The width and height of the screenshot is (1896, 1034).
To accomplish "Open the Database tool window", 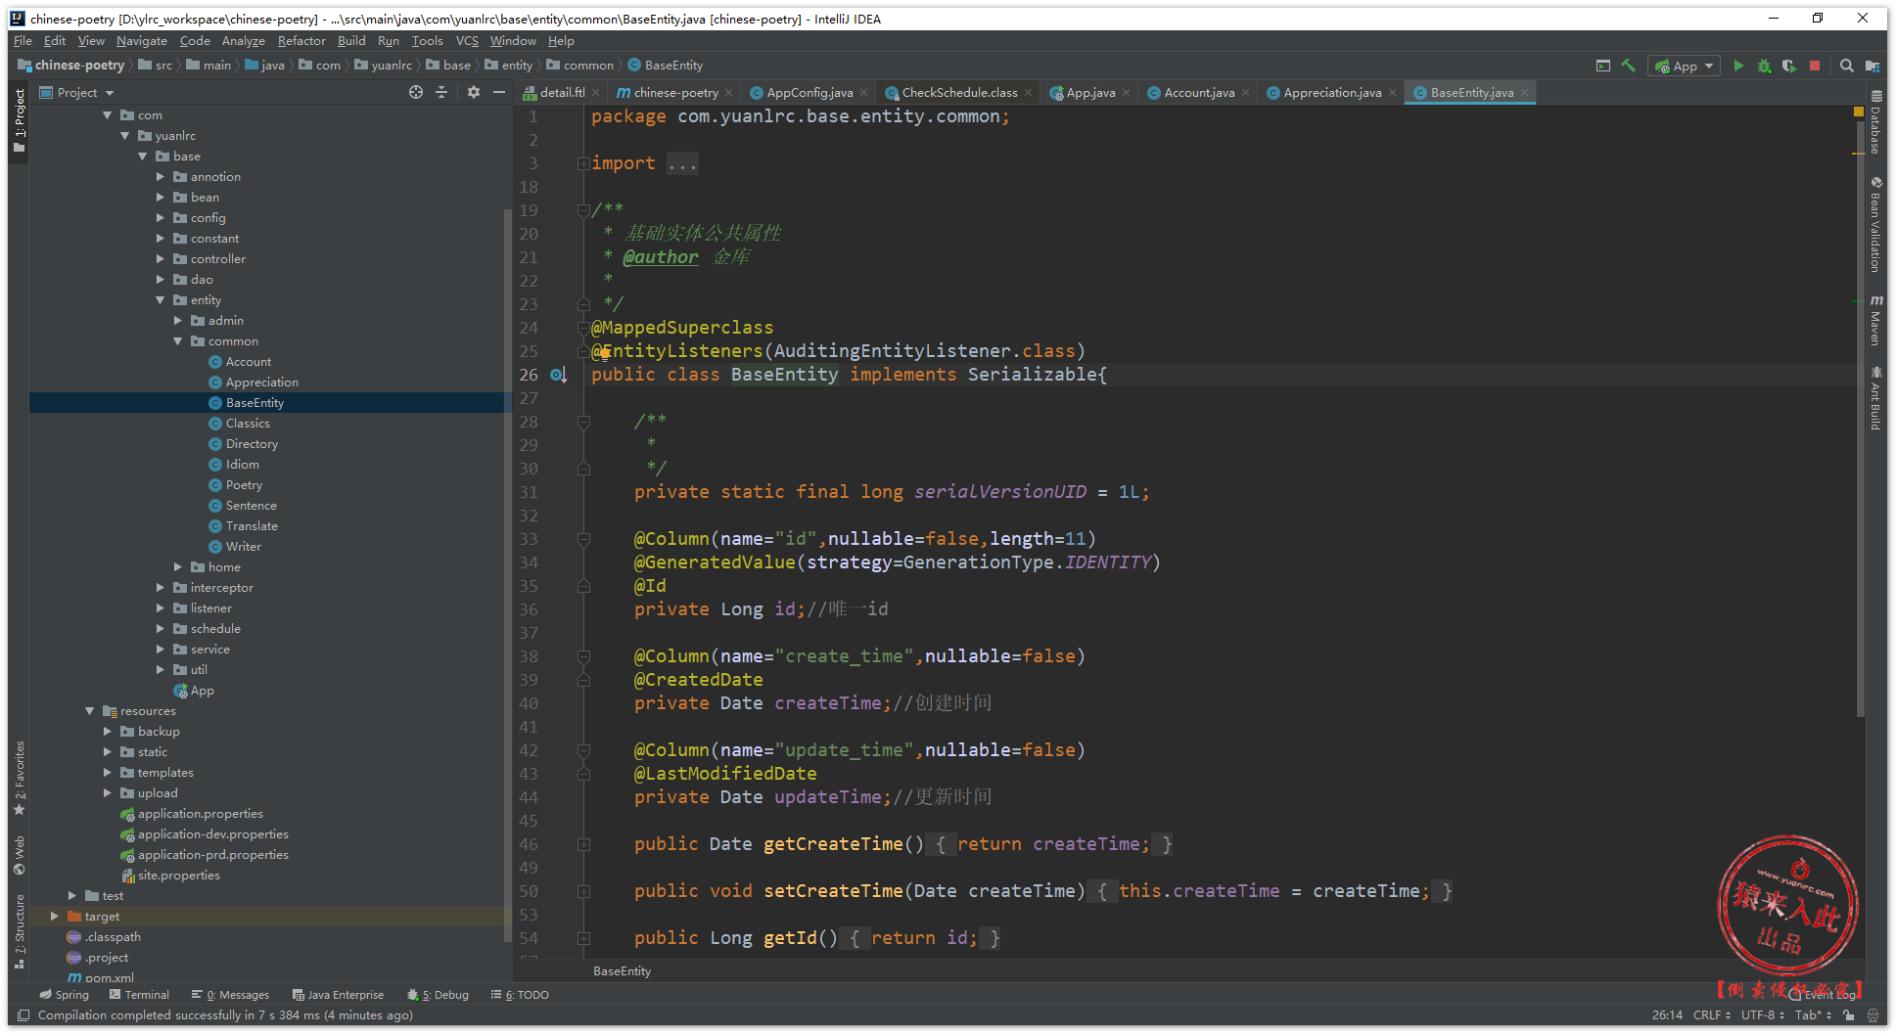I will click(x=1875, y=122).
